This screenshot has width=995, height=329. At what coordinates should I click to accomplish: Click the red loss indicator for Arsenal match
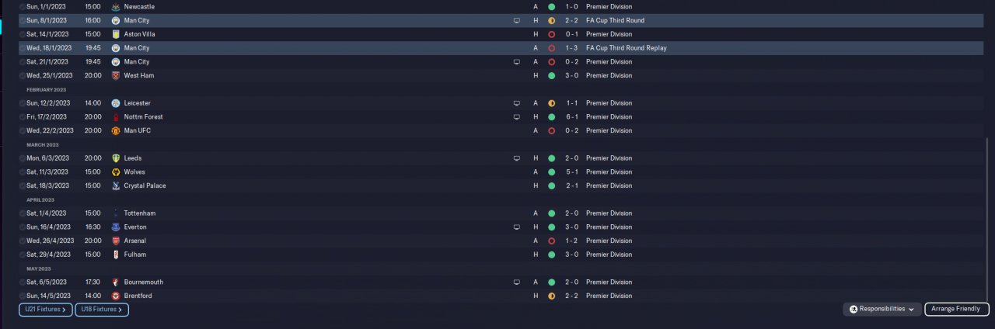[551, 241]
